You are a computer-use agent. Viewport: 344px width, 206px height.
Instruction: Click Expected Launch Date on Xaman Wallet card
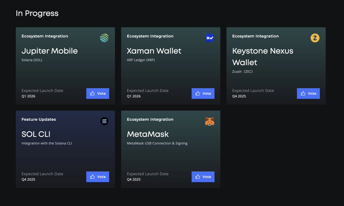tap(148, 91)
